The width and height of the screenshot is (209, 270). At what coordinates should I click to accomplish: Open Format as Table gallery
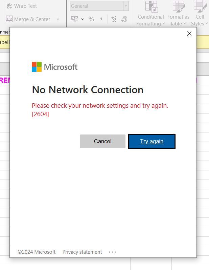178,14
